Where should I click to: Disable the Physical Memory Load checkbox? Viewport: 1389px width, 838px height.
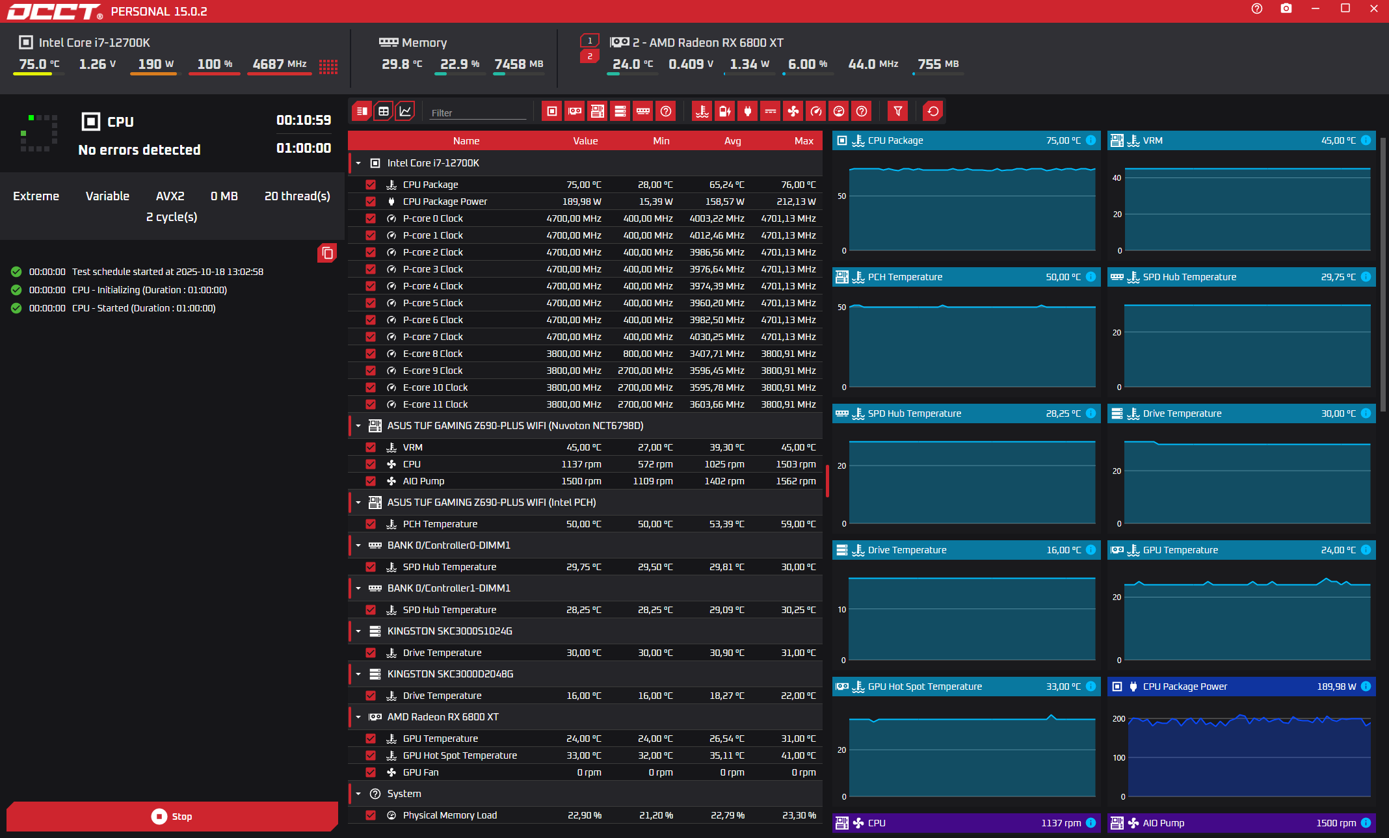(371, 815)
